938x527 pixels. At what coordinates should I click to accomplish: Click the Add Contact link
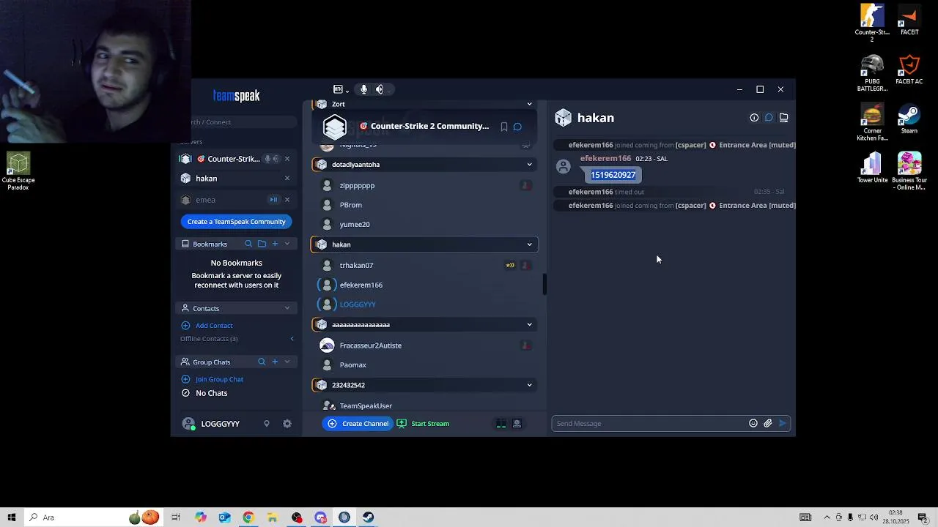[x=214, y=326]
